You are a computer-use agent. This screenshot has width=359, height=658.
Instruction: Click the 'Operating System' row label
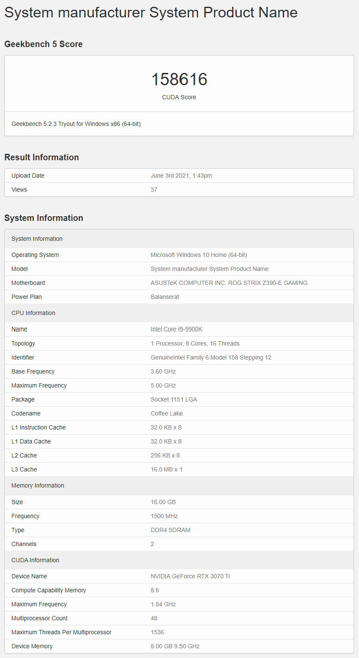pyautogui.click(x=35, y=255)
